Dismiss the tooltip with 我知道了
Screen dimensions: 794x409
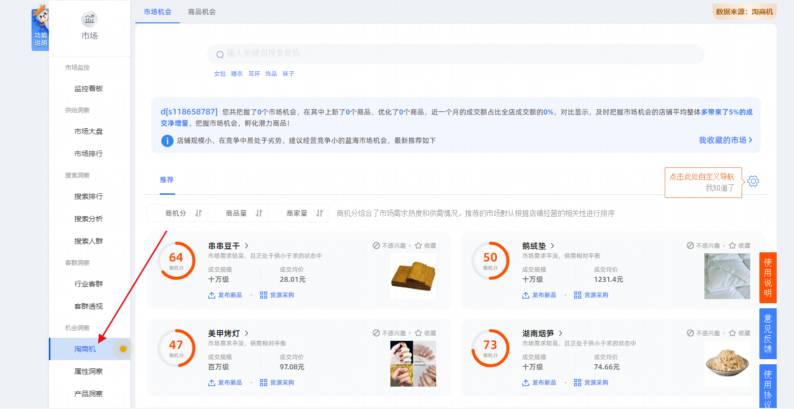coord(720,188)
